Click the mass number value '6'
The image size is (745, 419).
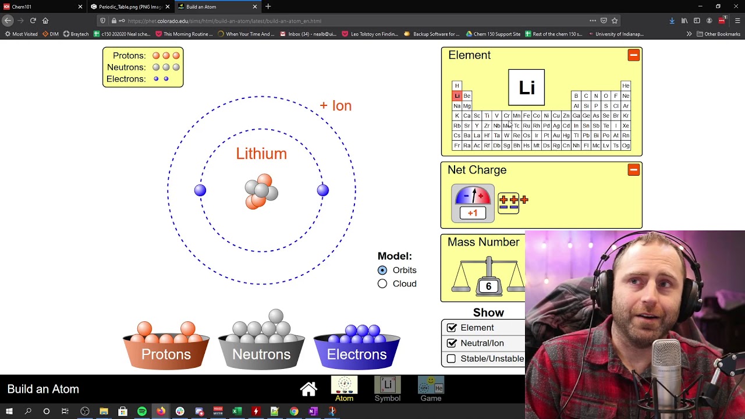tap(488, 286)
